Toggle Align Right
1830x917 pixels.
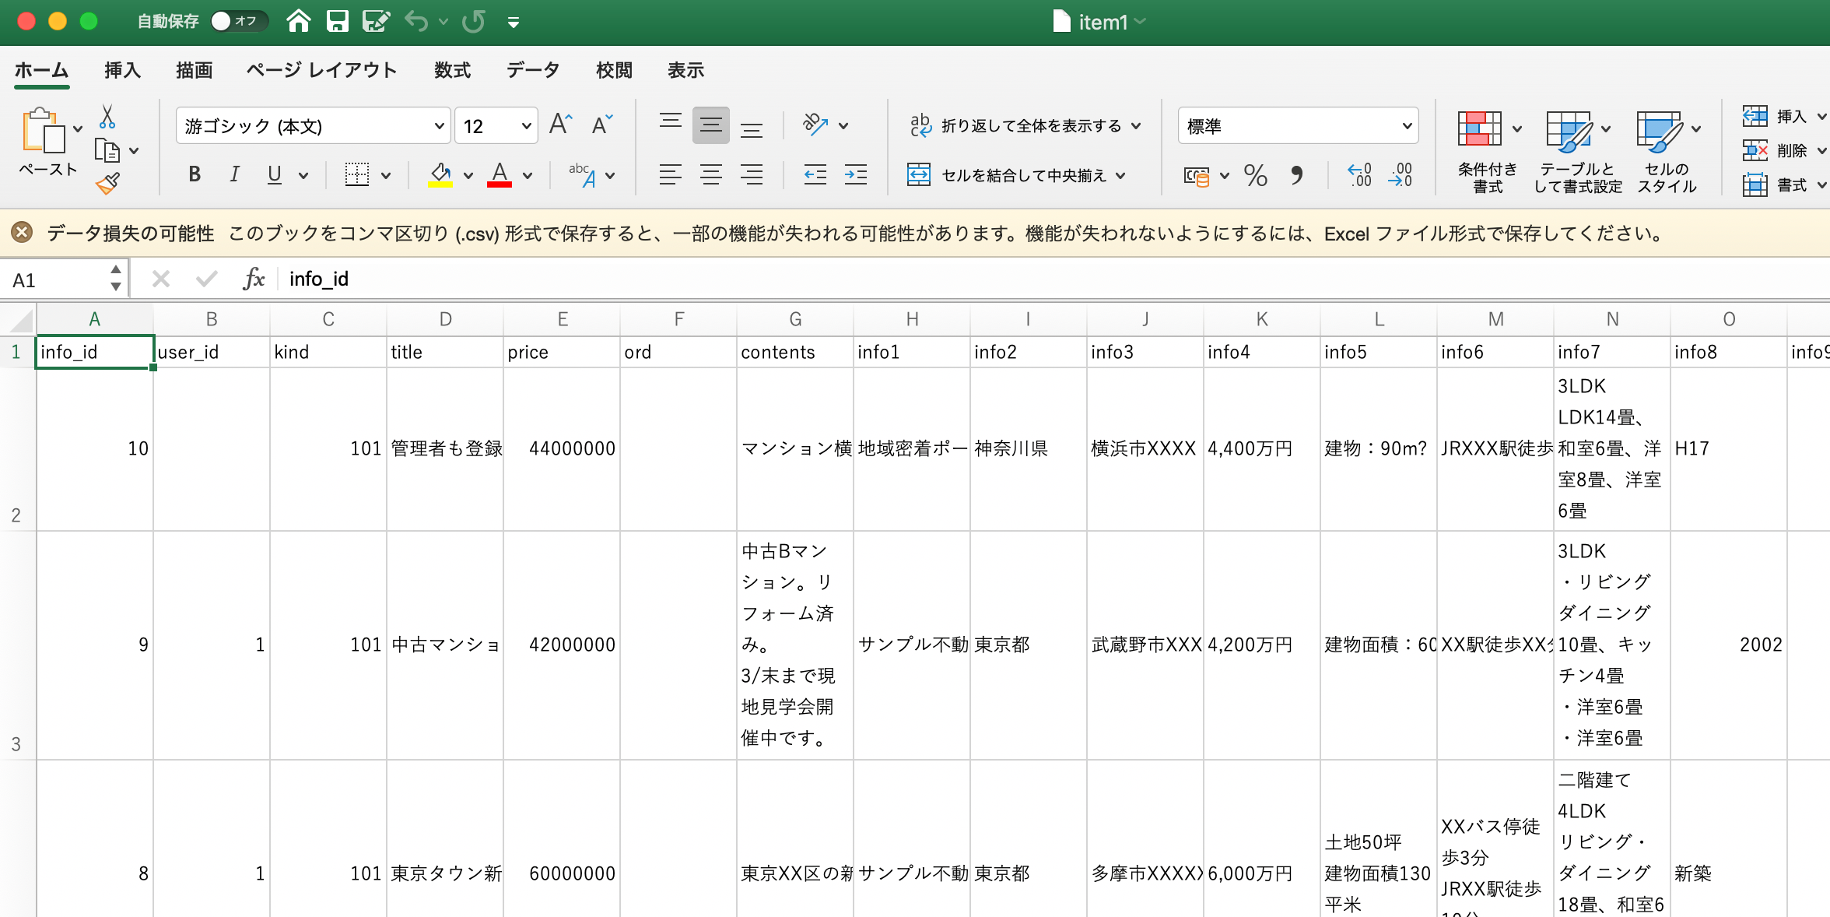752,174
